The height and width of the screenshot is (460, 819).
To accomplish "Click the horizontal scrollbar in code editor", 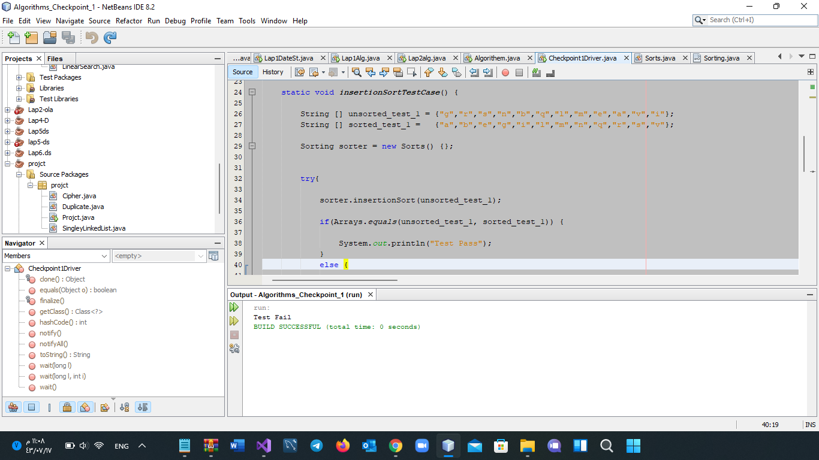I will coord(334,280).
